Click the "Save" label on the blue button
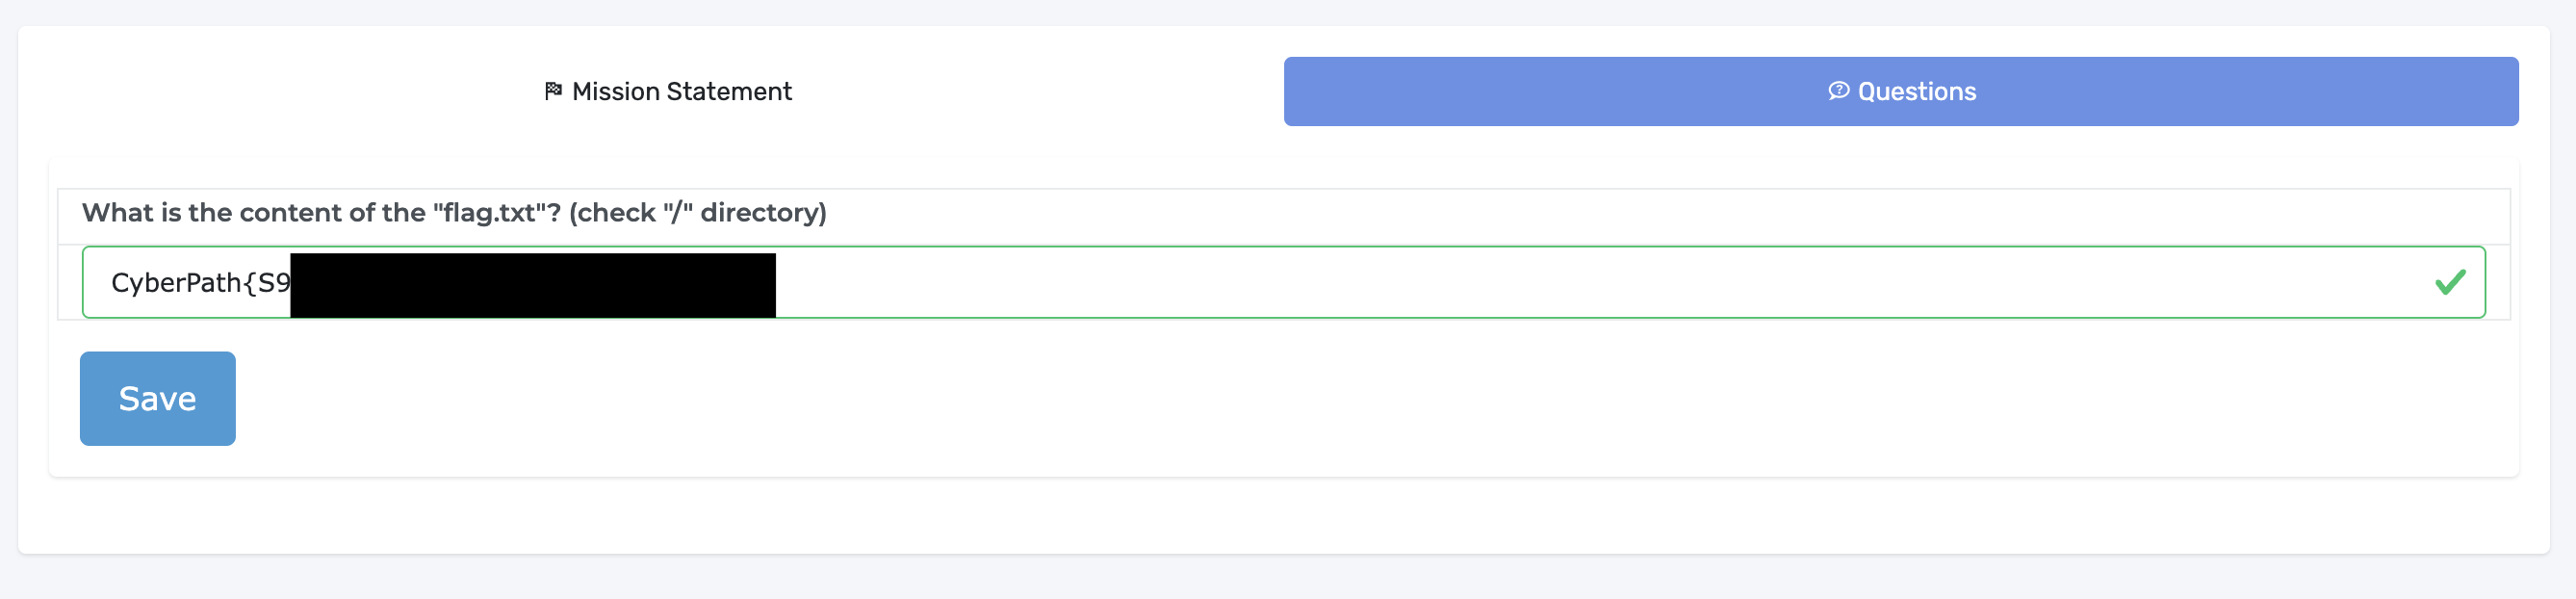The height and width of the screenshot is (599, 2576). [158, 398]
